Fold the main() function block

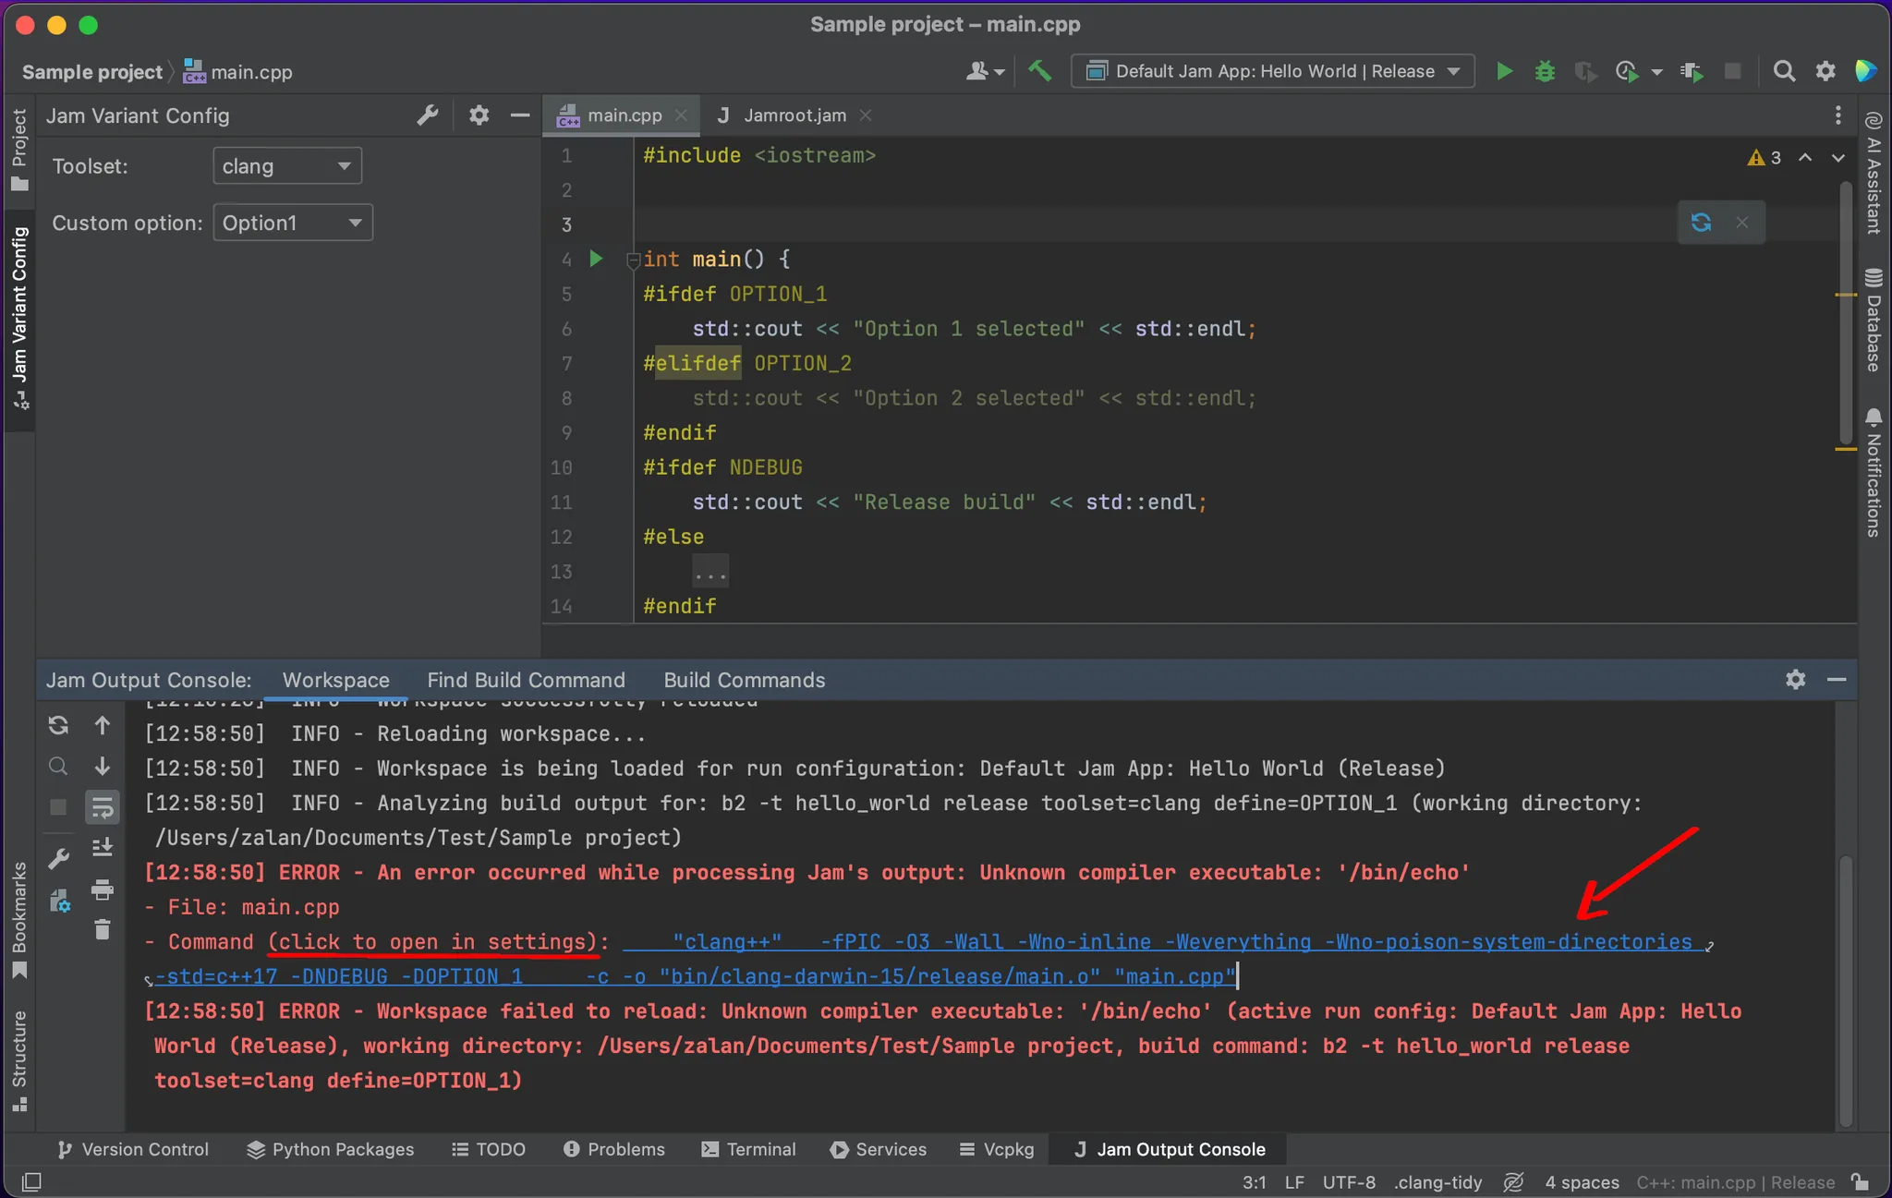633,260
